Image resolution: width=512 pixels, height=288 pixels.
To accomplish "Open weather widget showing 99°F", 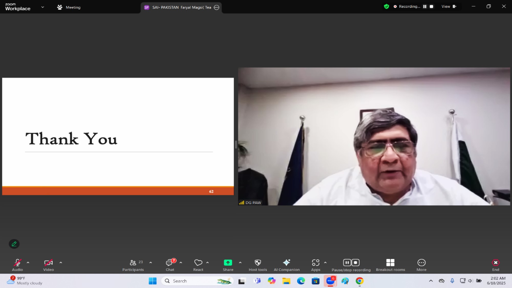I will [x=24, y=281].
